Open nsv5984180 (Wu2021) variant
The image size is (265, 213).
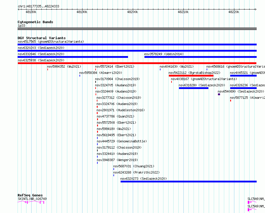114,129
